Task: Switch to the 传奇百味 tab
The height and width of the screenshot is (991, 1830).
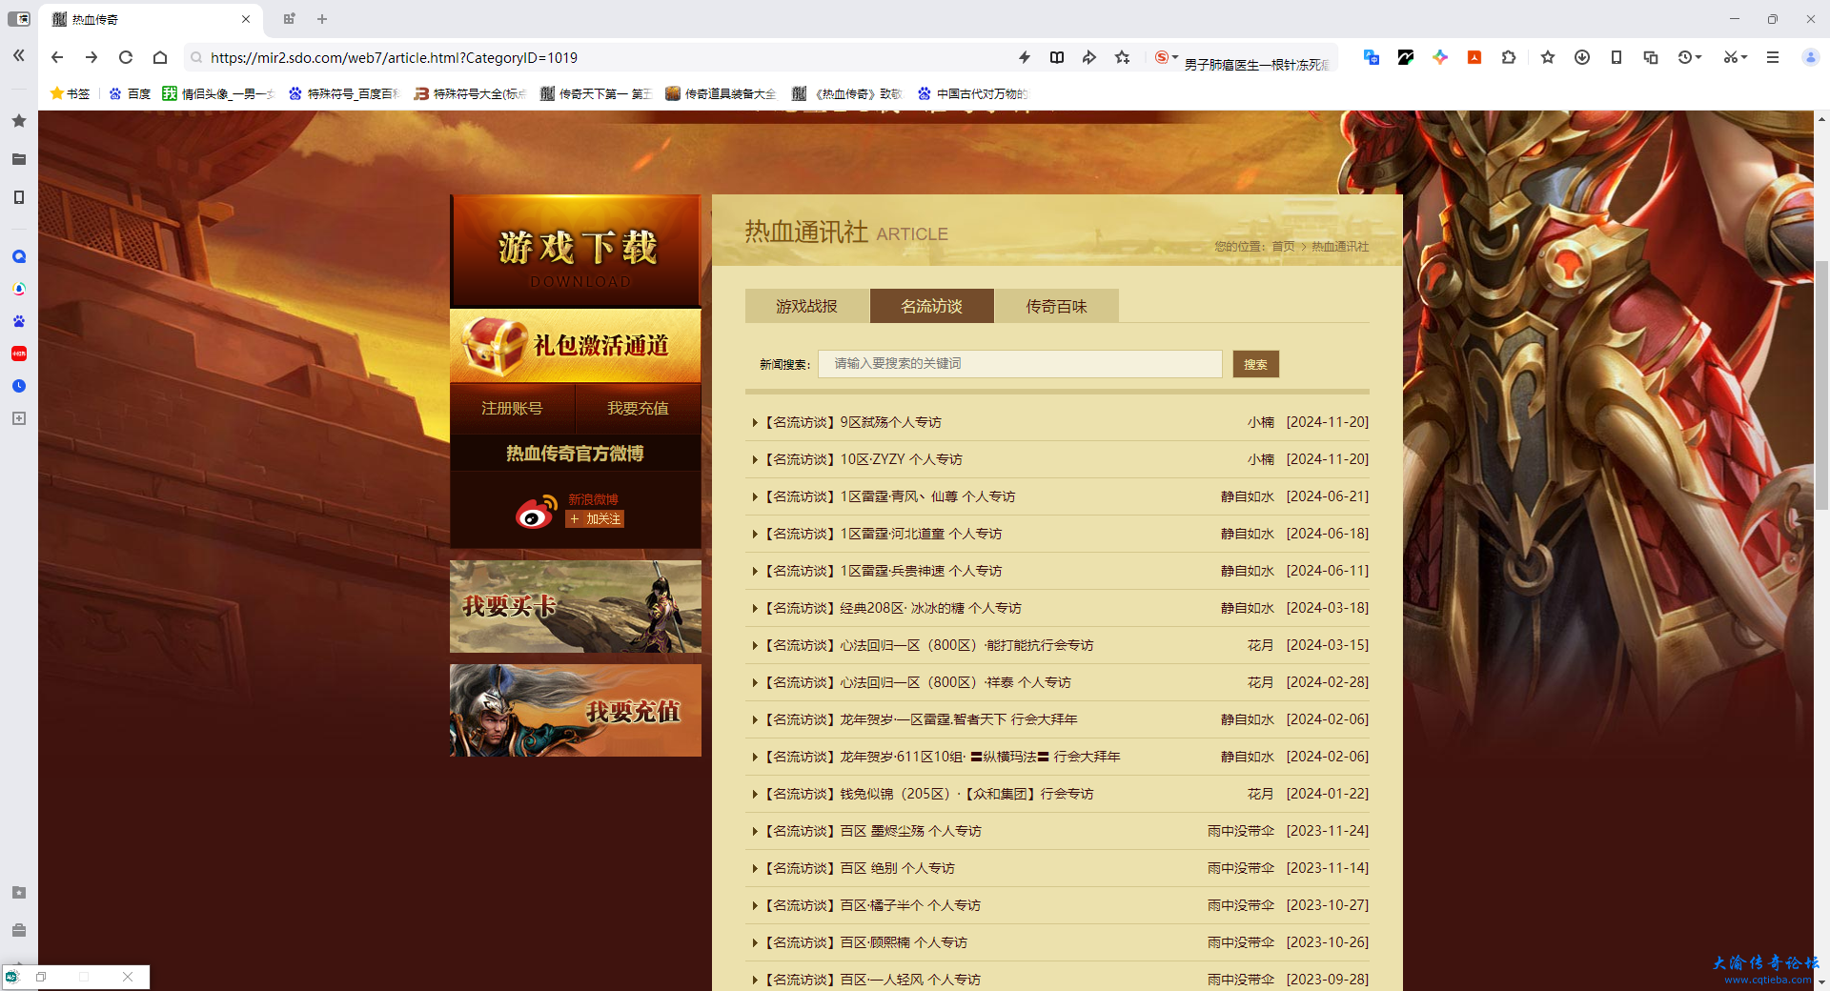Action: [x=1056, y=306]
